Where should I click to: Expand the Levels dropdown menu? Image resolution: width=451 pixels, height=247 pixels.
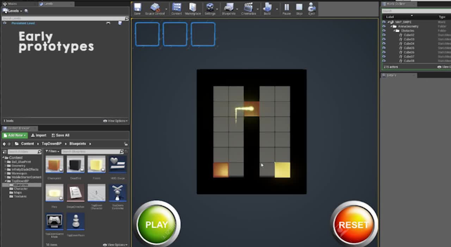(13, 11)
